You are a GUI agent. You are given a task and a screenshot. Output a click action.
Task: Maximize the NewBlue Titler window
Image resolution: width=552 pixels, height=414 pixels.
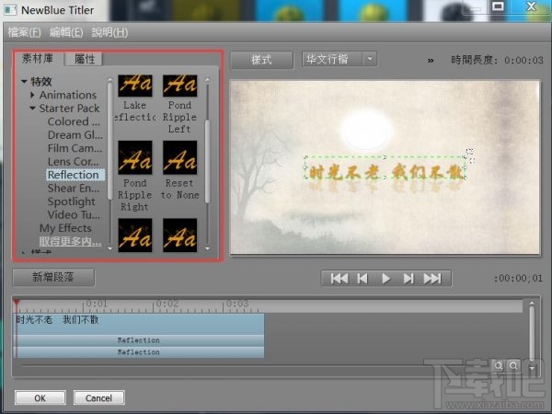pyautogui.click(x=498, y=6)
